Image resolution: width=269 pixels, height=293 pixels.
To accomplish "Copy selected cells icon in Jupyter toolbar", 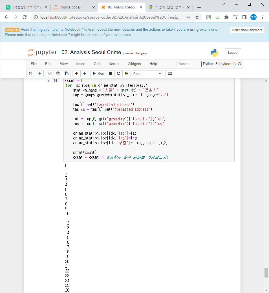I will (x=58, y=74).
